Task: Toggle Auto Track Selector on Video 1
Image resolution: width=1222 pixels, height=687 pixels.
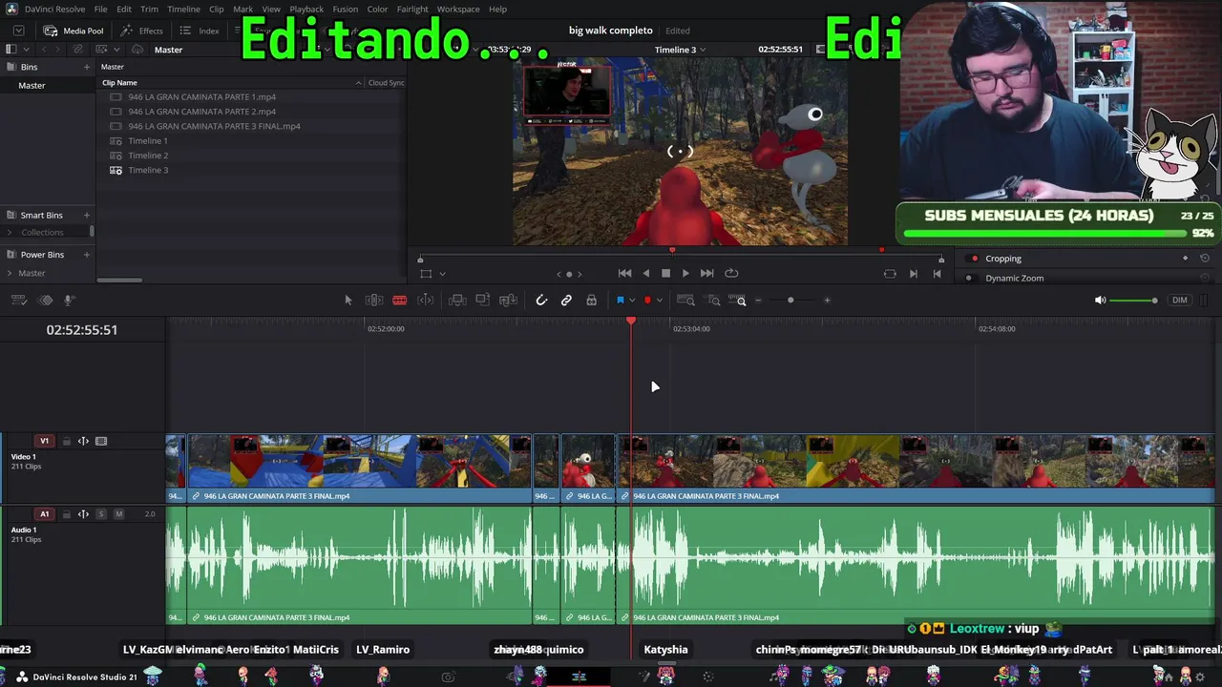Action: tap(83, 442)
